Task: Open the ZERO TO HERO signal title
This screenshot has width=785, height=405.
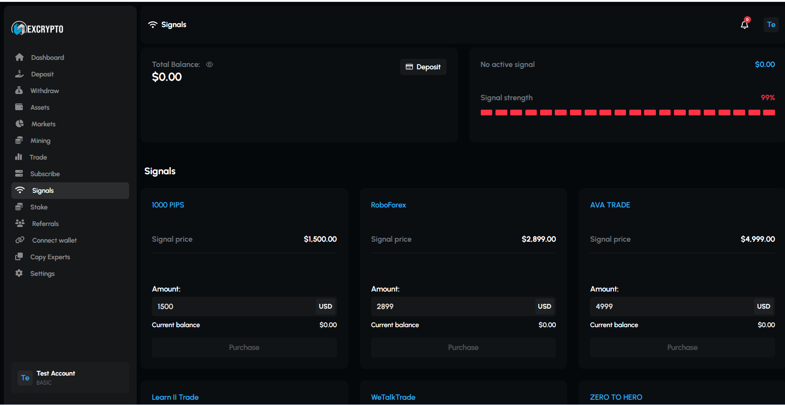Action: pyautogui.click(x=616, y=397)
